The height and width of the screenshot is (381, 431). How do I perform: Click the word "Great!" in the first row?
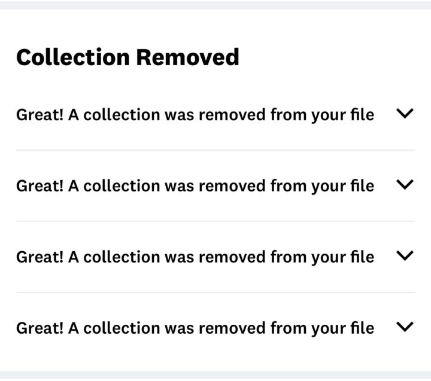pos(40,114)
